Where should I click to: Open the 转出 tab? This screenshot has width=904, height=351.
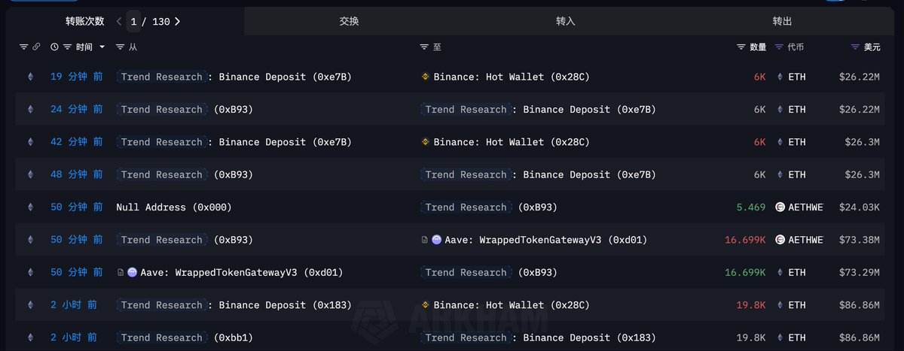click(x=782, y=22)
